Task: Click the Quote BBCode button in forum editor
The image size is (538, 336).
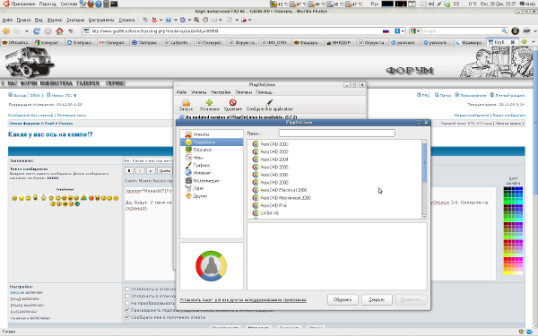Action: [x=165, y=171]
